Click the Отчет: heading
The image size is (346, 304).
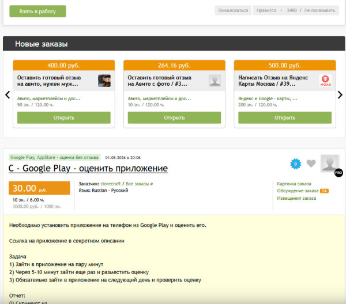click(17, 295)
